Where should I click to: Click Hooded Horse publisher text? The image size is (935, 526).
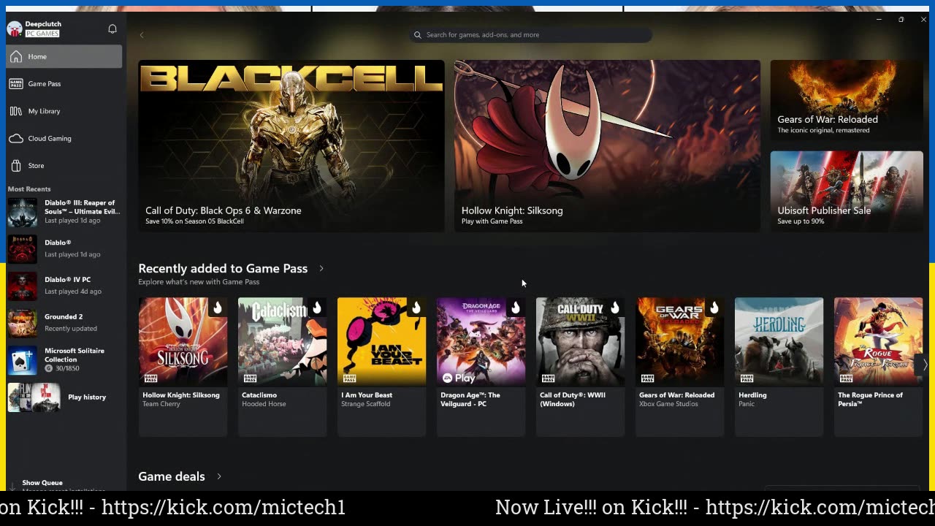point(264,404)
